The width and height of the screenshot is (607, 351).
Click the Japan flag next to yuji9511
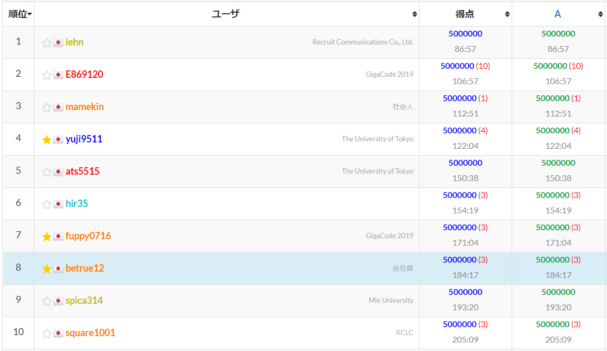pyautogui.click(x=58, y=139)
